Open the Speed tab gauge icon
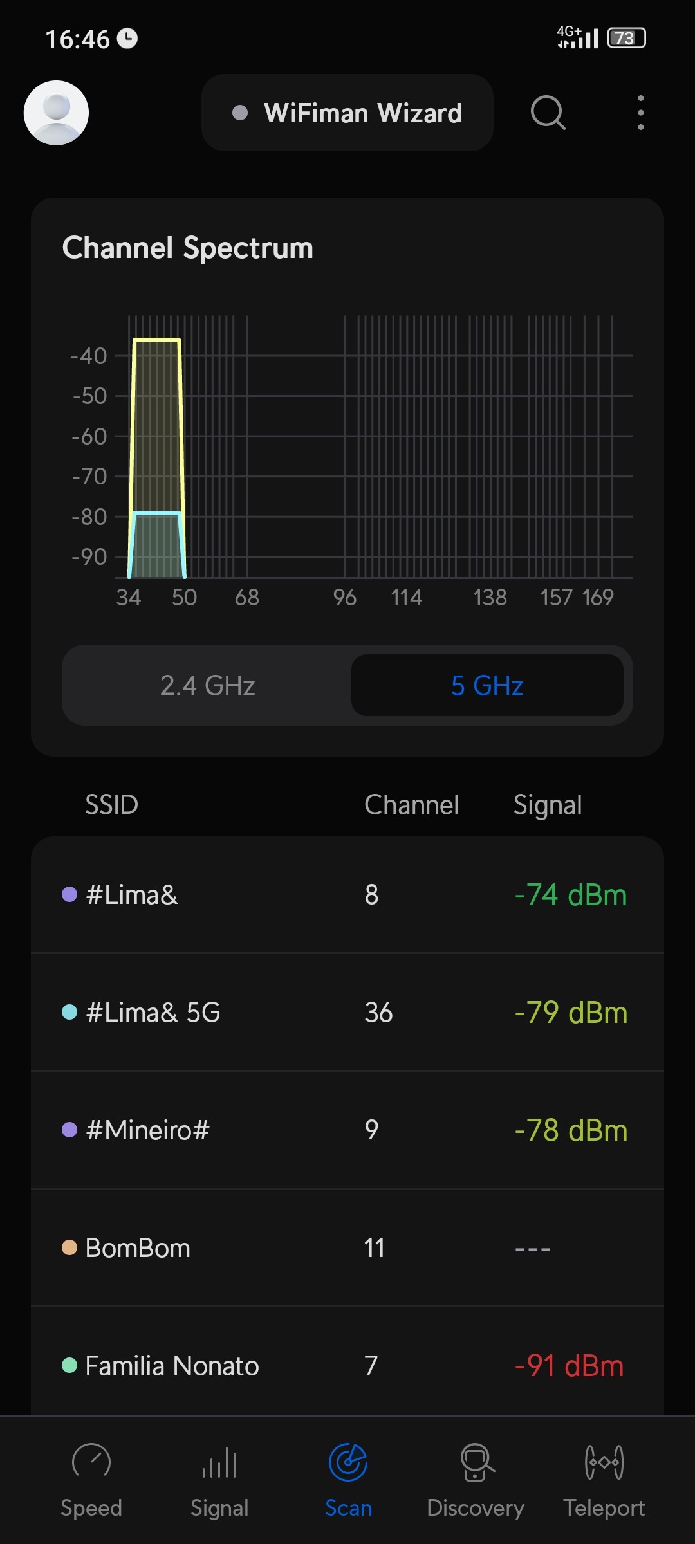Viewport: 695px width, 1544px height. 91,1462
